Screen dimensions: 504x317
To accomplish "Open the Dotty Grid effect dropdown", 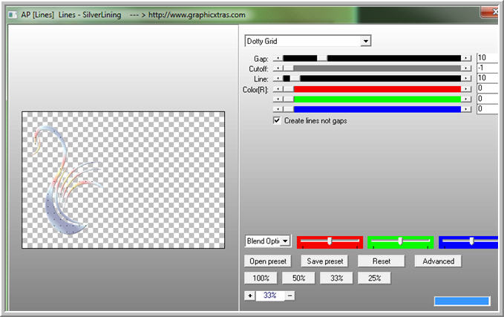I will point(365,41).
